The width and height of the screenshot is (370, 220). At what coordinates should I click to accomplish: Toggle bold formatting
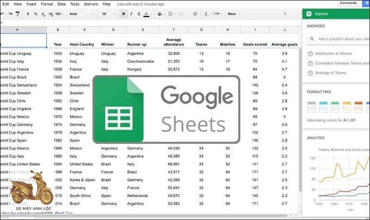[x=123, y=14]
